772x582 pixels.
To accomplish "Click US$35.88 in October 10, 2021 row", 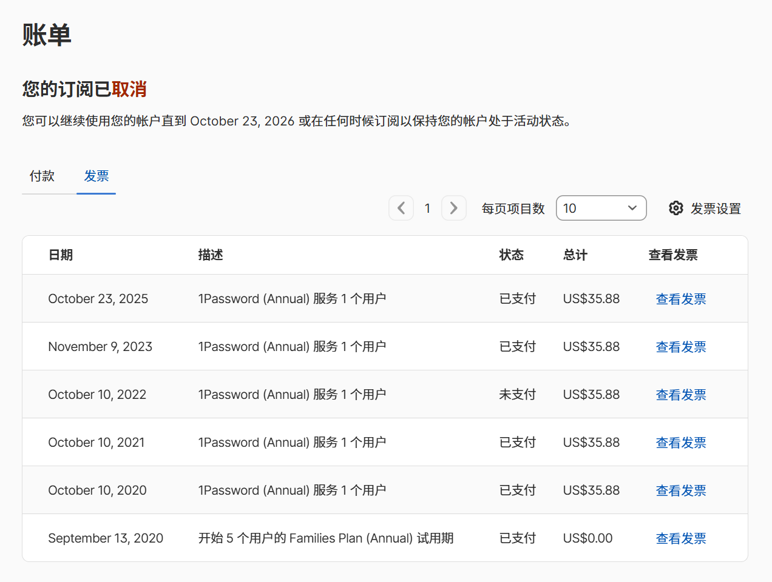I will [591, 443].
